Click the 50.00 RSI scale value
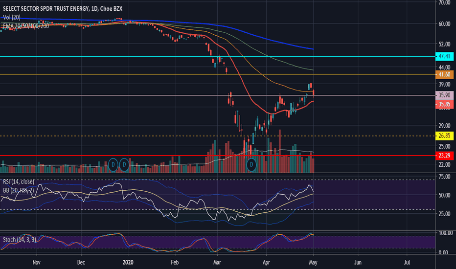The width and height of the screenshot is (456, 269). [x=444, y=195]
